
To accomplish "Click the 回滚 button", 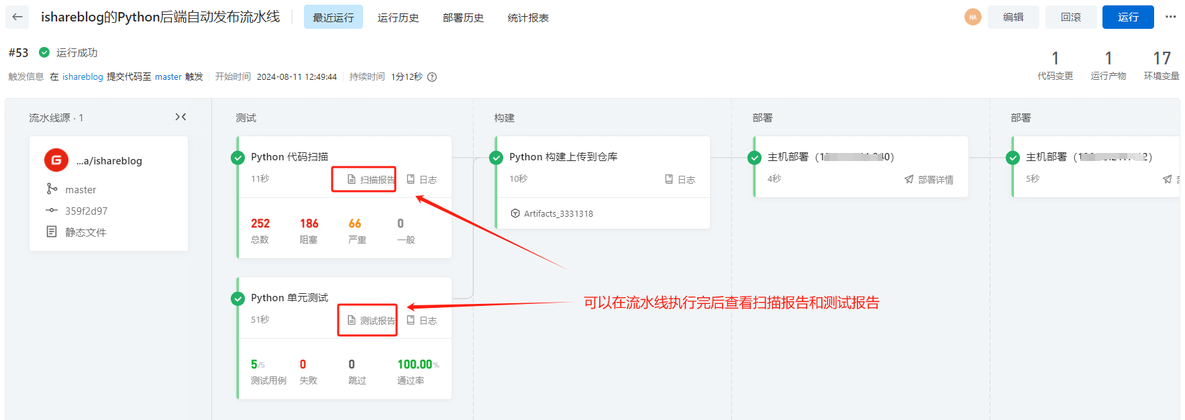I will (1071, 17).
